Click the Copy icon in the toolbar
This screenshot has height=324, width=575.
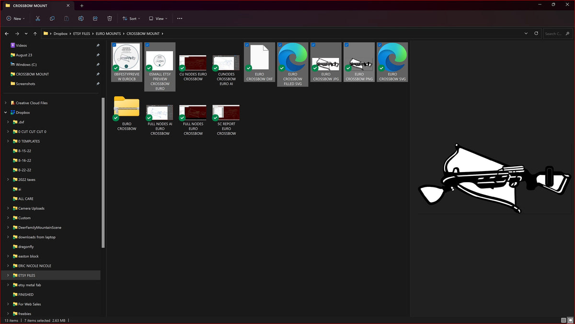coord(52,18)
